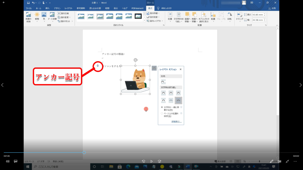
Task: Switch to the 挿入 (Insert) ribbon tab
Action: coord(47,8)
